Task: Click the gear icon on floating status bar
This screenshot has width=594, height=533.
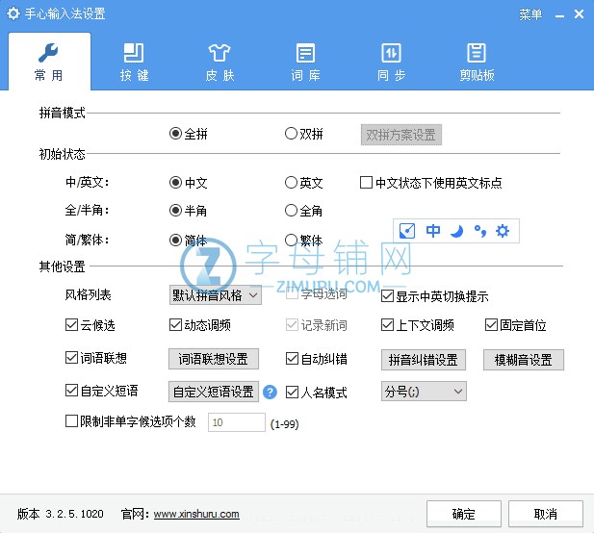Action: point(503,231)
